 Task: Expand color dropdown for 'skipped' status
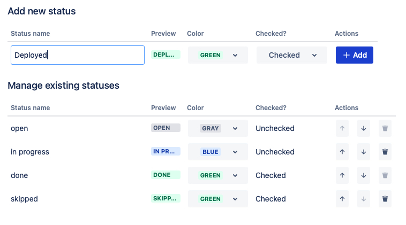(x=217, y=199)
